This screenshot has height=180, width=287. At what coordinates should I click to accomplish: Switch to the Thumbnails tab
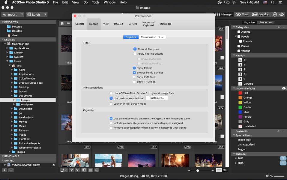tap(148, 37)
